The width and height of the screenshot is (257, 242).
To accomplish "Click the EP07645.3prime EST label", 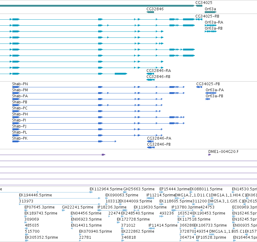I will pos(40,207).
